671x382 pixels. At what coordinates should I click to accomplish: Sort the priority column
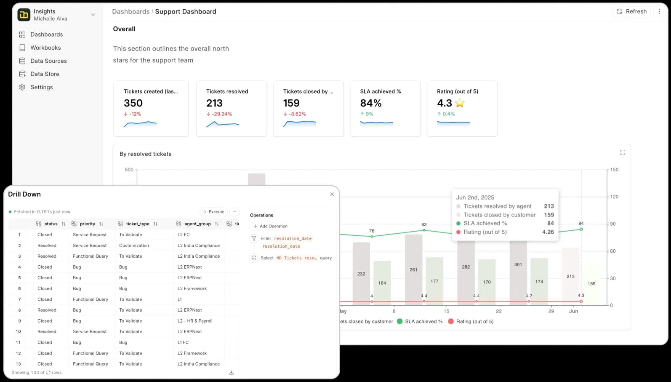[x=101, y=224]
